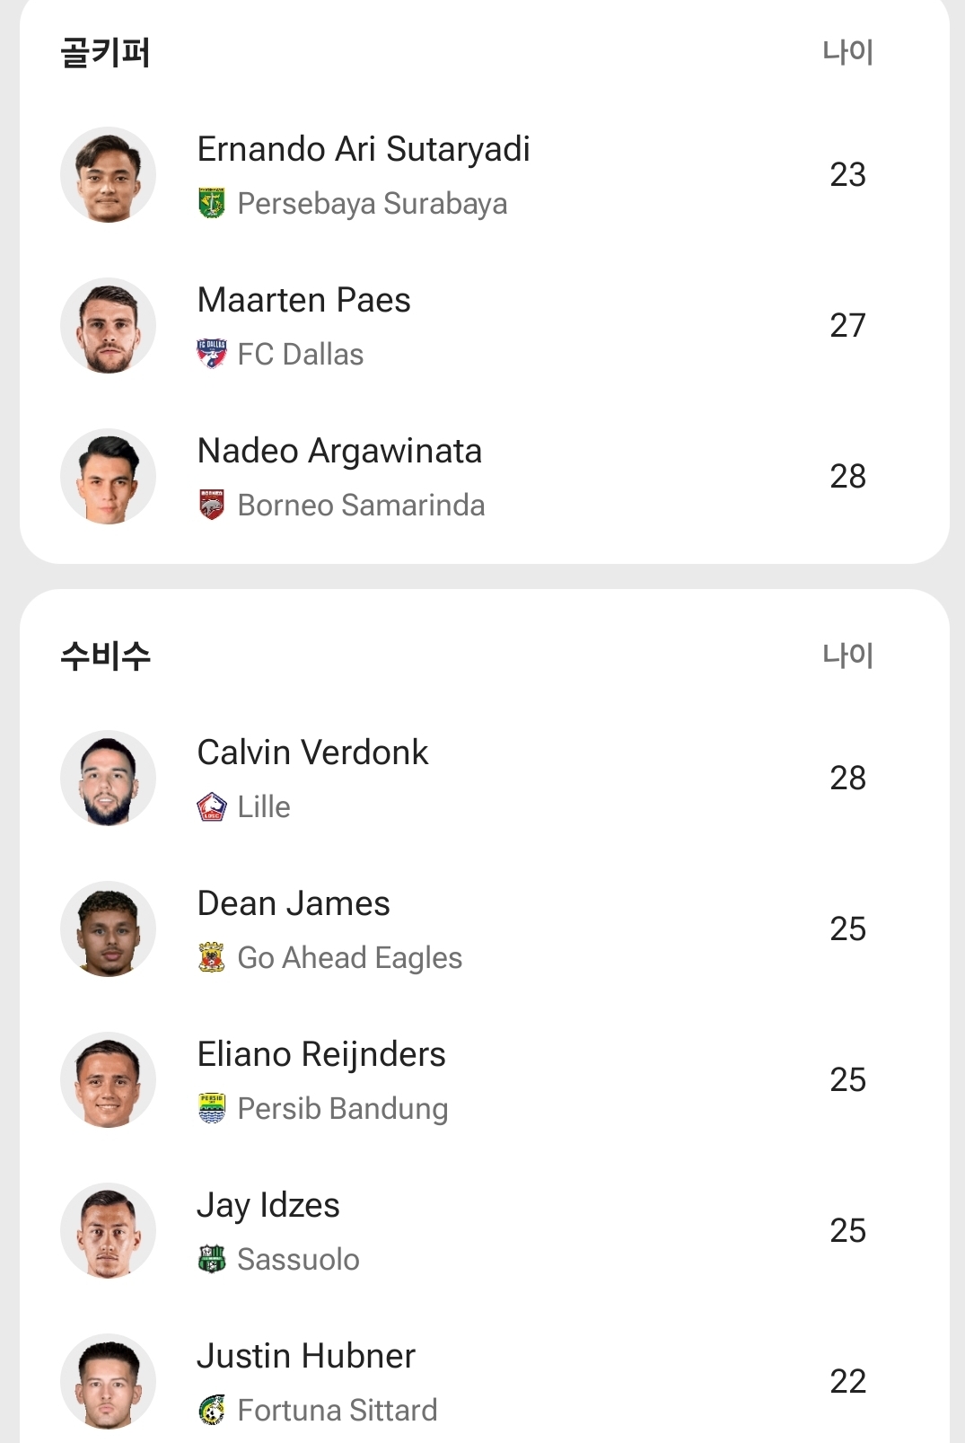The width and height of the screenshot is (965, 1443).
Task: Click the Borneo Samarinda club crest icon
Action: 212,506
